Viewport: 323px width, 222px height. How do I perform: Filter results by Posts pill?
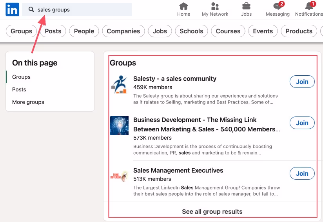[53, 31]
